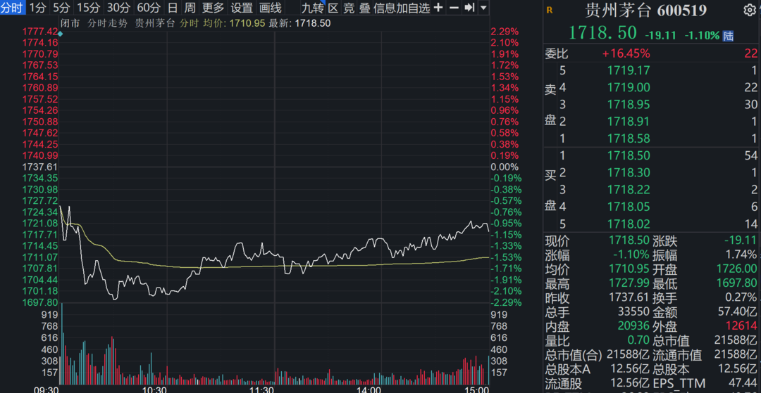Switch to the 30分 chart period
This screenshot has width=761, height=393.
[x=118, y=8]
